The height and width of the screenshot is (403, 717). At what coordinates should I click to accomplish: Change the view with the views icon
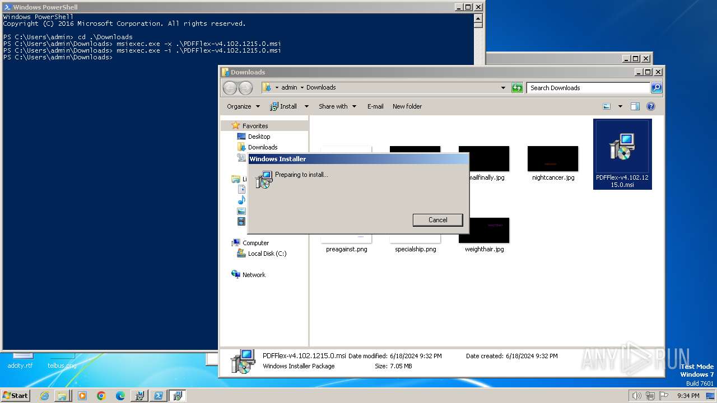607,106
